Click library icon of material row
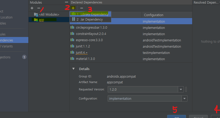This screenshot has width=220, height=118. point(72,59)
